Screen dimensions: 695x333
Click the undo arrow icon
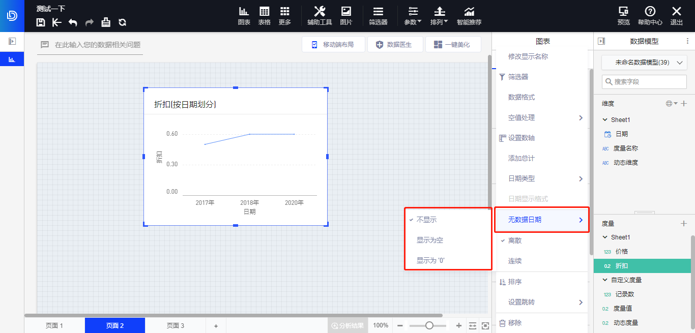(x=73, y=22)
